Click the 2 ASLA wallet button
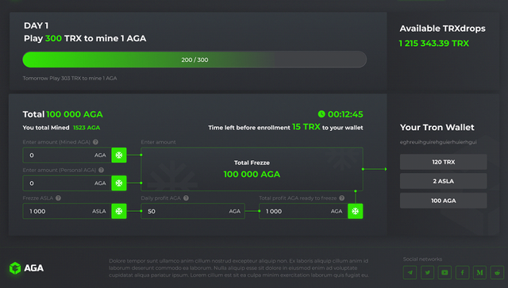The width and height of the screenshot is (508, 288). click(443, 181)
